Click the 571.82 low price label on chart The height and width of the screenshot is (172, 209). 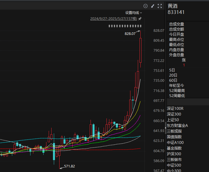tap(69, 166)
